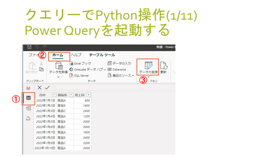
Task: Click the sales value 3000
Action: (x=86, y=127)
